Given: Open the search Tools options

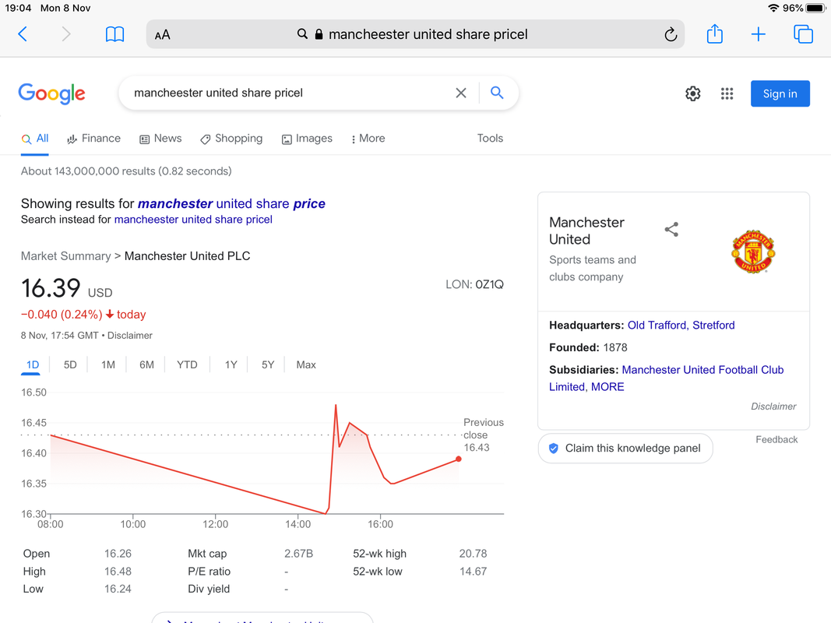Looking at the screenshot, I should (x=490, y=139).
